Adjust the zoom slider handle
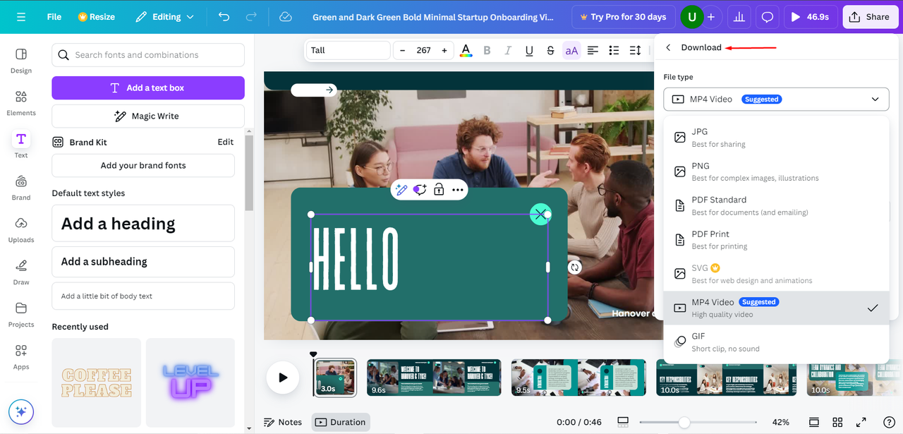 pos(684,423)
